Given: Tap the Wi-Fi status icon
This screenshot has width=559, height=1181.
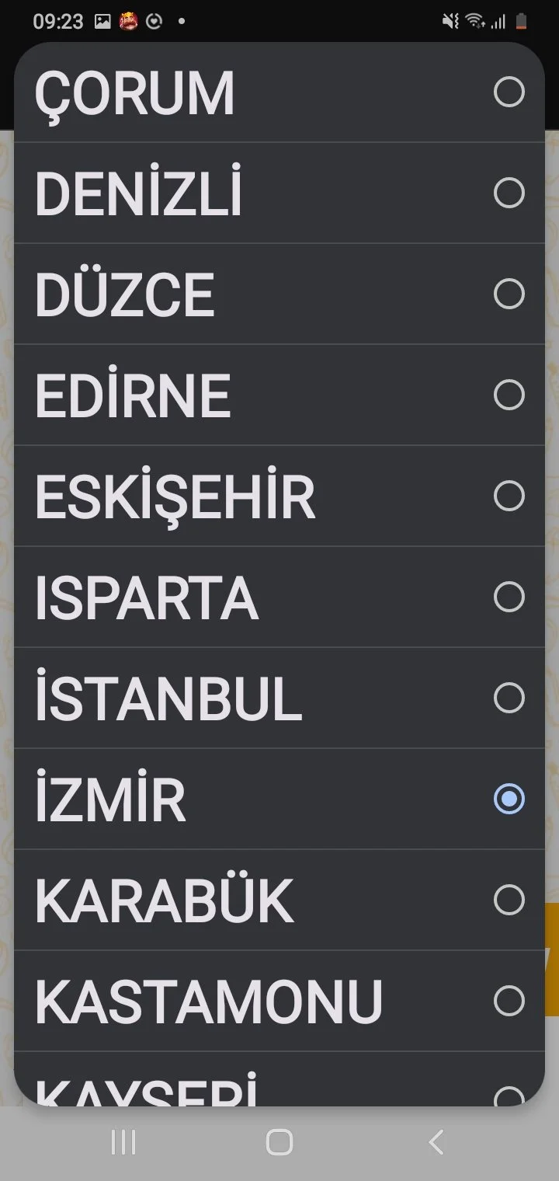Looking at the screenshot, I should [x=474, y=22].
